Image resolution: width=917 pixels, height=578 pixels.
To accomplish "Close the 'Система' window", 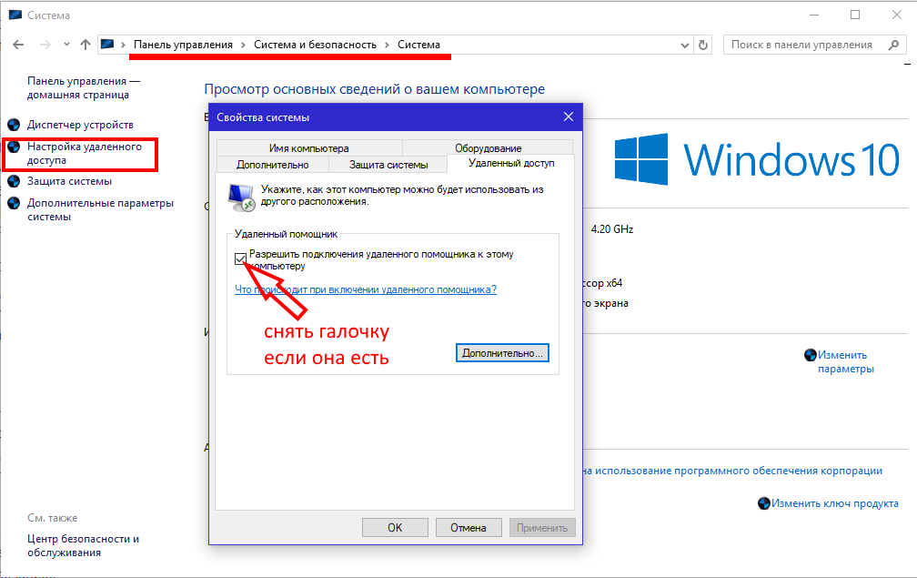I will coord(897,15).
